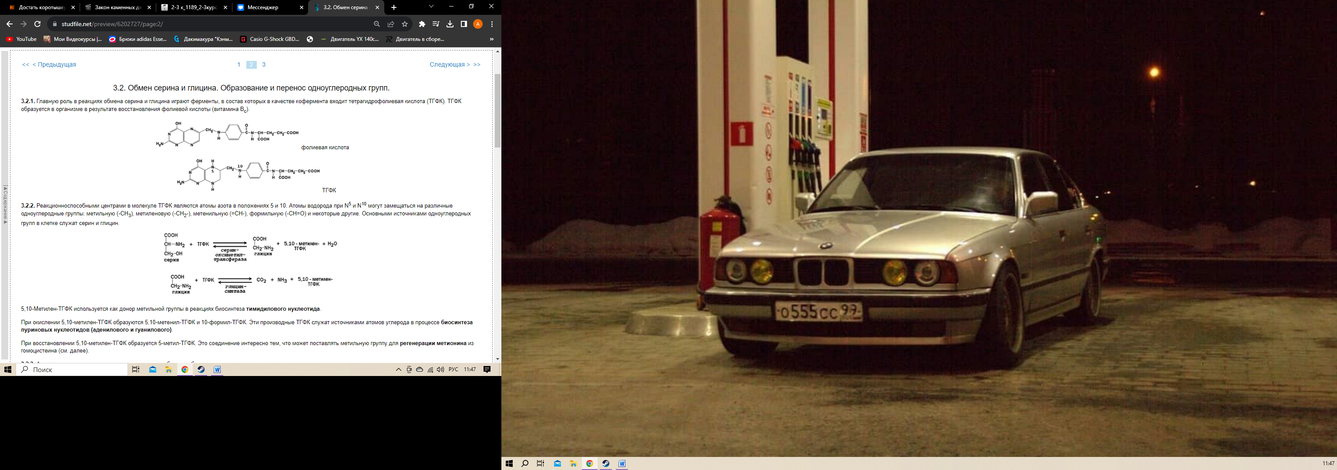This screenshot has height=470, width=1337.
Task: Open Mail from the taskbar below the browser
Action: (153, 369)
